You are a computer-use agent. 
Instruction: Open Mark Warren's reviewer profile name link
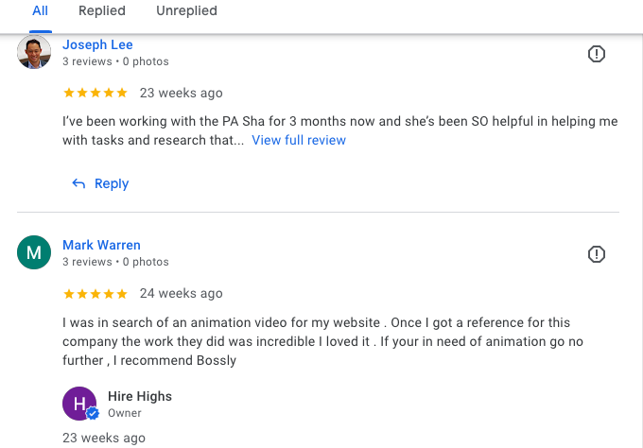(101, 245)
